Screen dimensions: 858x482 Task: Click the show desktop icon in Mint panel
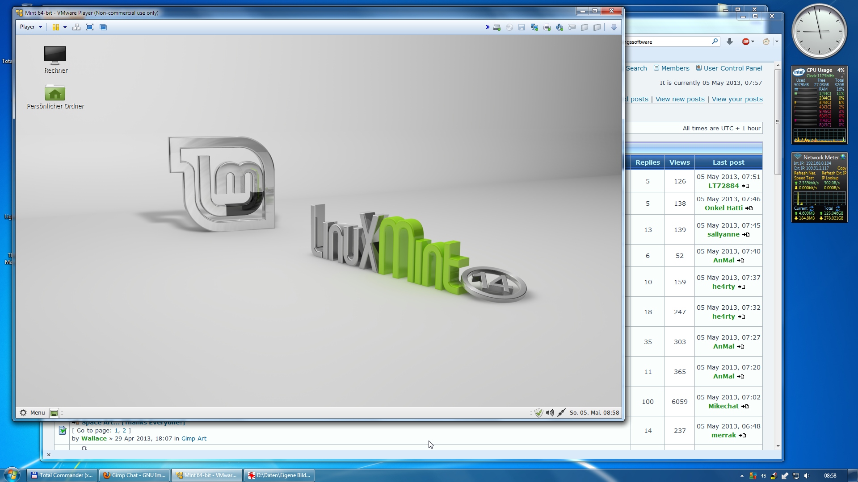pos(54,413)
